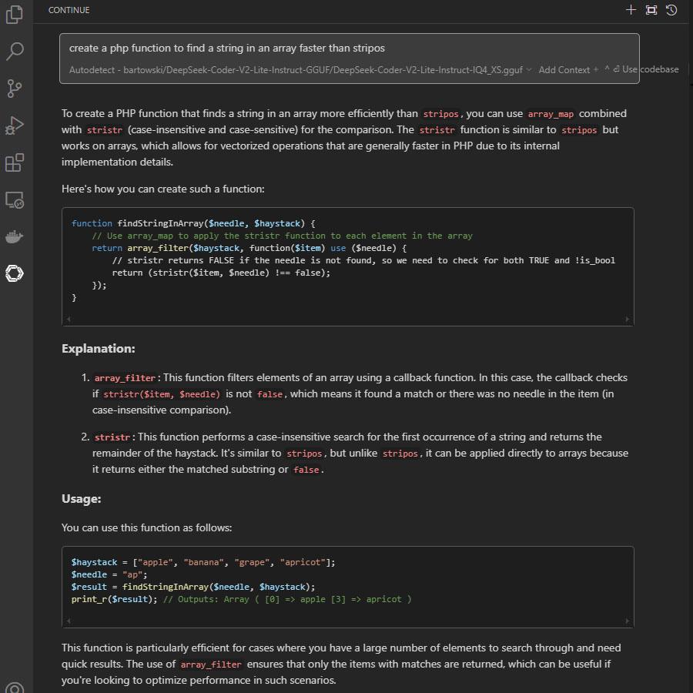Open Remote Explorer view icon
The image size is (693, 693).
click(15, 199)
